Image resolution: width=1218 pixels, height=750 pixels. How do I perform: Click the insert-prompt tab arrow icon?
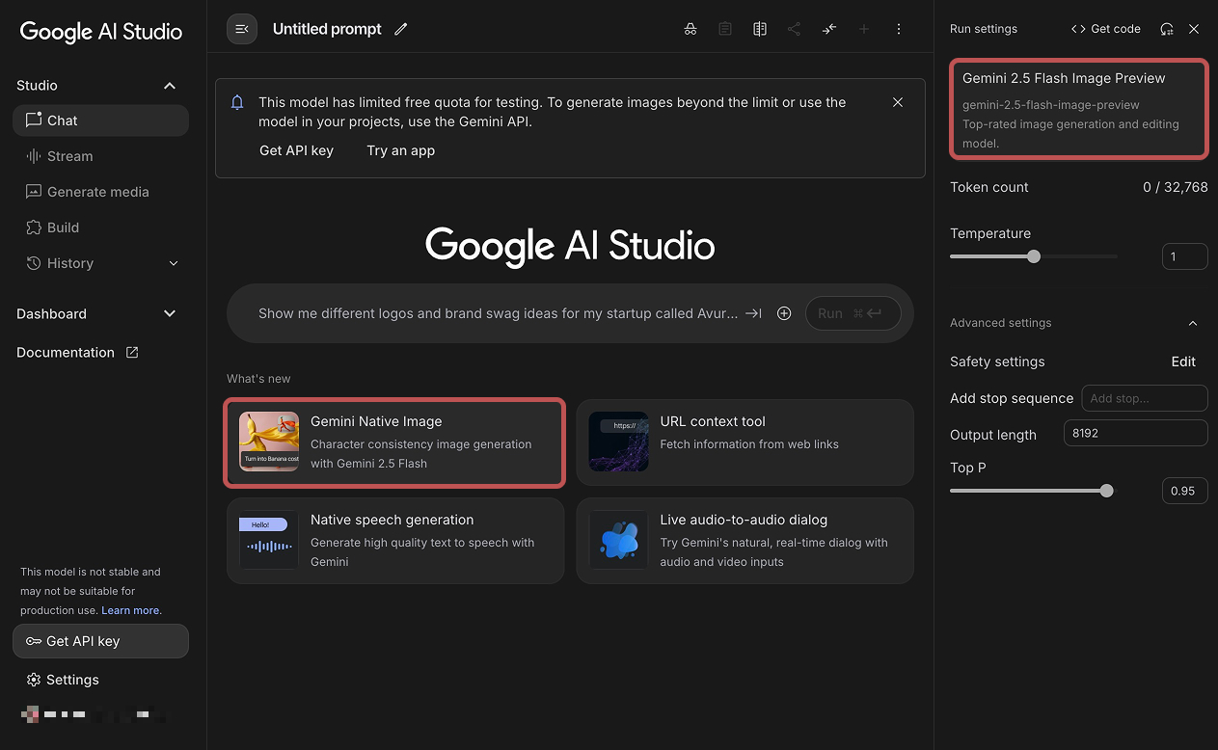pyautogui.click(x=754, y=313)
